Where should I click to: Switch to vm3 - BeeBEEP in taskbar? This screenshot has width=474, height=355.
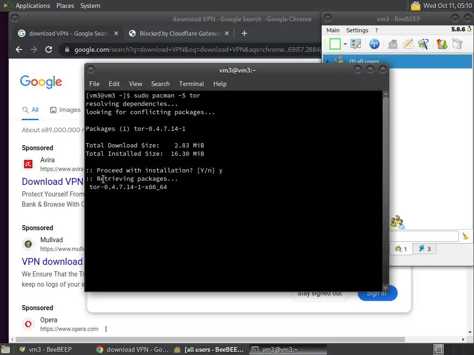click(45, 349)
